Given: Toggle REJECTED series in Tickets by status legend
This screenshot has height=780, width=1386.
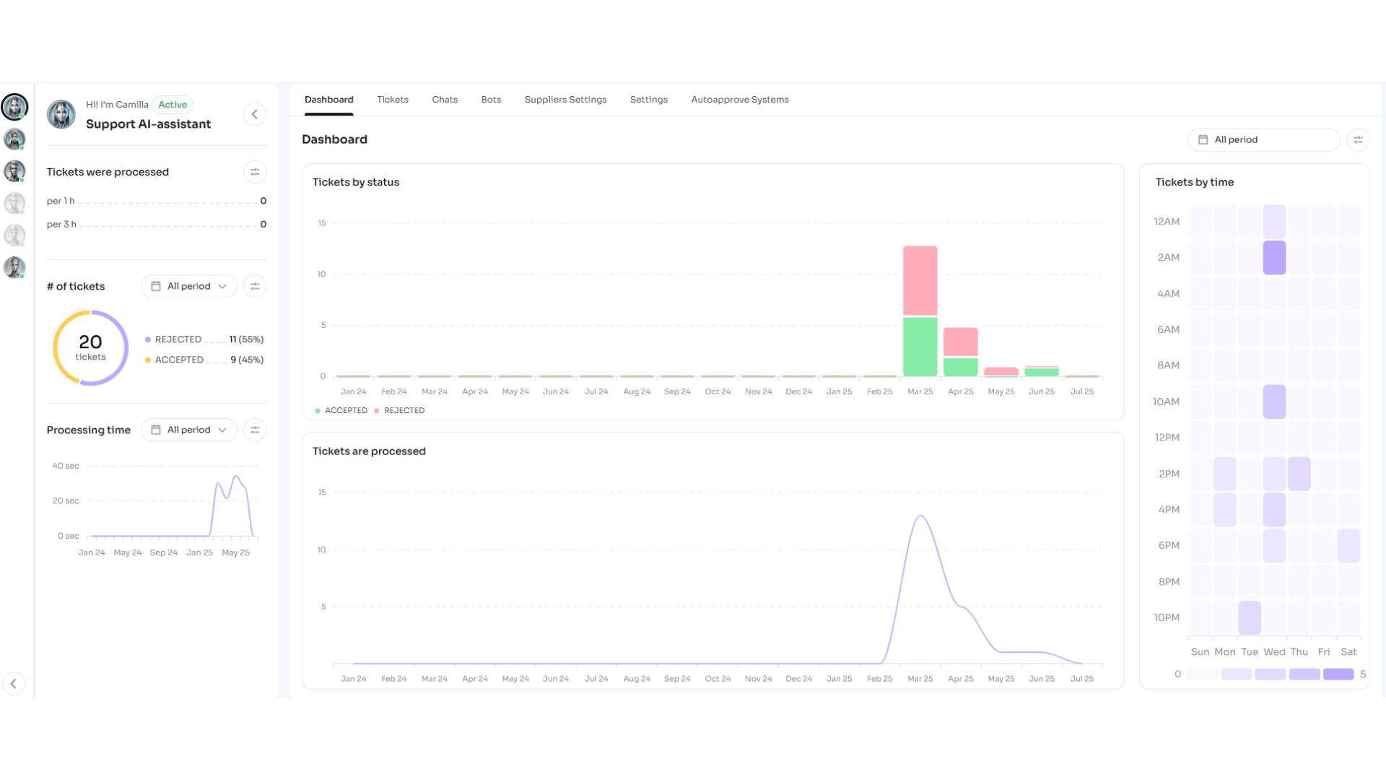Looking at the screenshot, I should [400, 411].
